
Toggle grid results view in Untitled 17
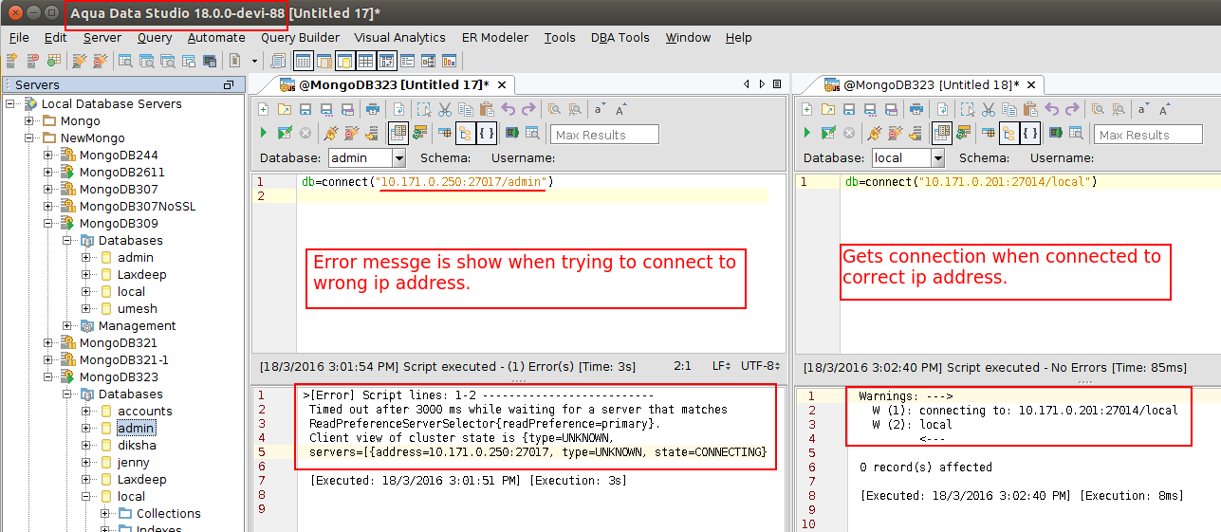click(398, 133)
